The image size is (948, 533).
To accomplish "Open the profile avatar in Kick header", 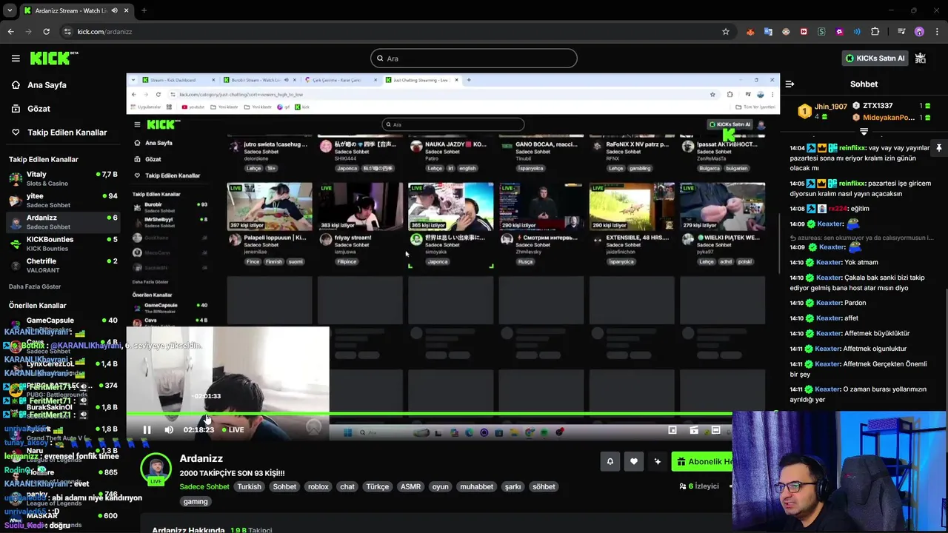I will tap(921, 58).
